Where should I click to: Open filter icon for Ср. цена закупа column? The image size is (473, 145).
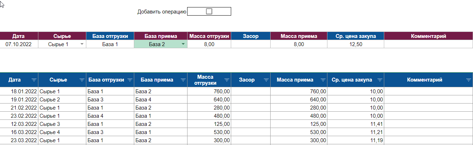[x=380, y=80]
